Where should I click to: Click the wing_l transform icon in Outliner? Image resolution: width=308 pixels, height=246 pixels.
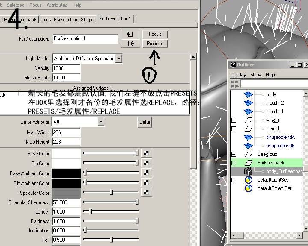coord(249,129)
